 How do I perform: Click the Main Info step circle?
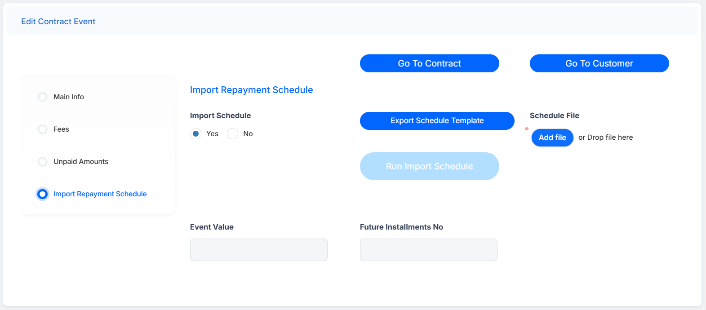(x=42, y=97)
